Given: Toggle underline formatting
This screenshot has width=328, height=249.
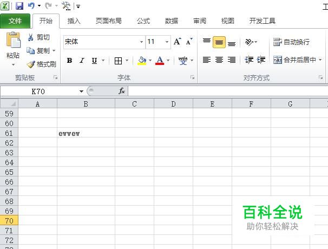Looking at the screenshot, I should pyautogui.click(x=94, y=61).
